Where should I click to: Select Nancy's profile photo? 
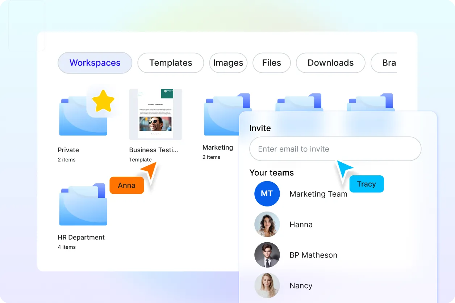[267, 286]
